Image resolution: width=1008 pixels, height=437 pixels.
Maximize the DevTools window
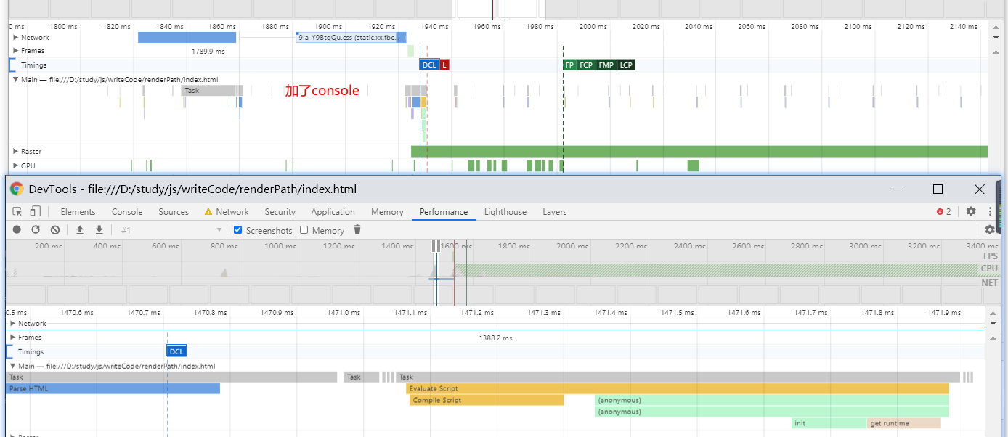(938, 189)
